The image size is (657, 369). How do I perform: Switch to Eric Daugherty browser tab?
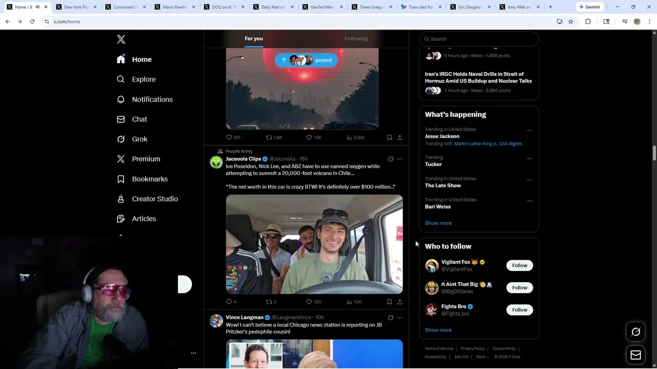coord(470,7)
